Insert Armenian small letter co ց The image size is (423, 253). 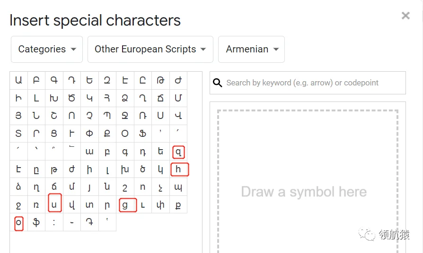pos(125,204)
